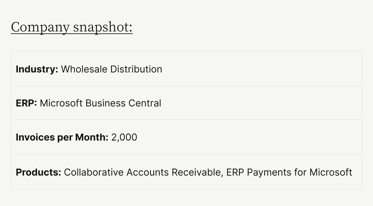Click the word "Month:" in the third row
373x206 pixels.
pyautogui.click(x=92, y=137)
